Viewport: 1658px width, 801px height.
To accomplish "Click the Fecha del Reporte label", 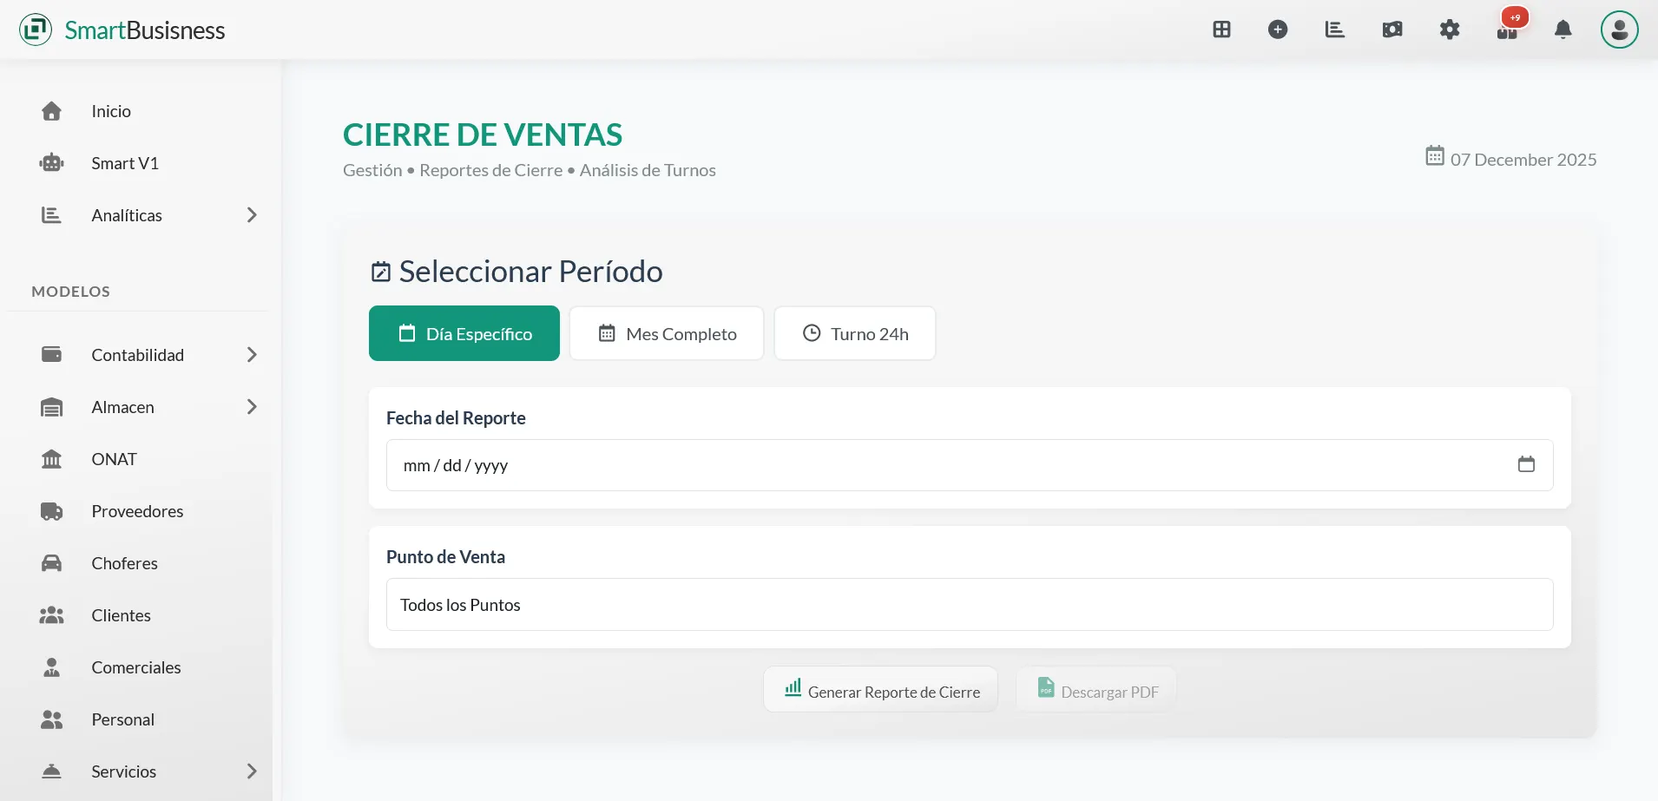I will pyautogui.click(x=456, y=418).
